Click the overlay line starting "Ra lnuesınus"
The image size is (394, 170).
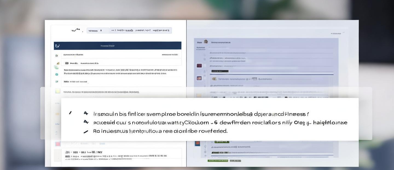point(160,131)
